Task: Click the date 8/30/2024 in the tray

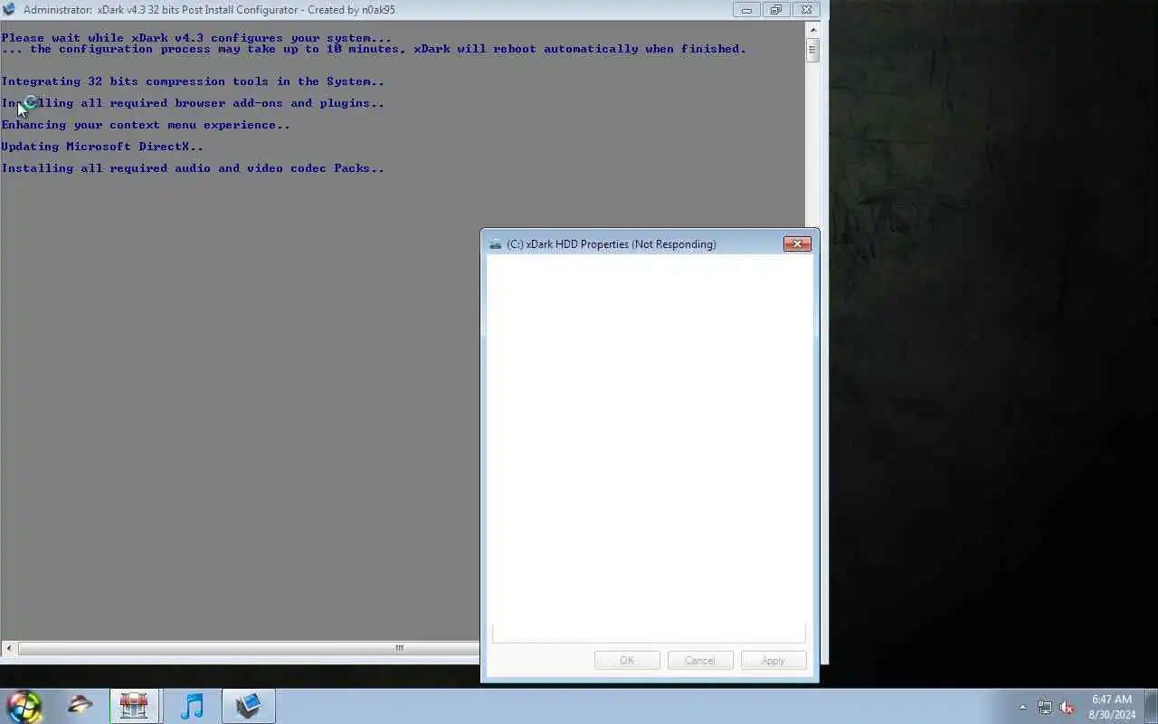Action: pos(1112,715)
